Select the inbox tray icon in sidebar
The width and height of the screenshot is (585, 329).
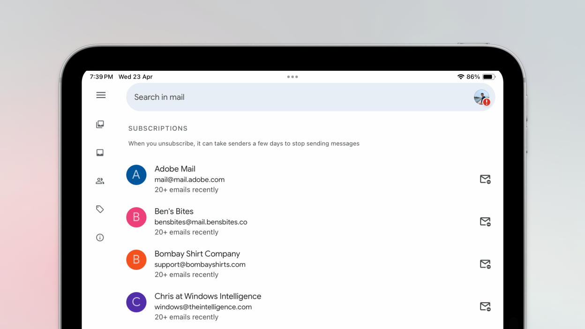click(x=100, y=153)
